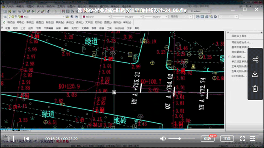Pause the video playback
This screenshot has width=264, height=148.
pyautogui.click(x=11, y=139)
